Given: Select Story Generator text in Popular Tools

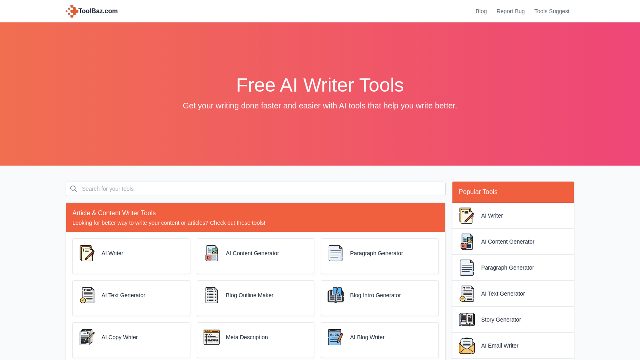Looking at the screenshot, I should (x=501, y=320).
